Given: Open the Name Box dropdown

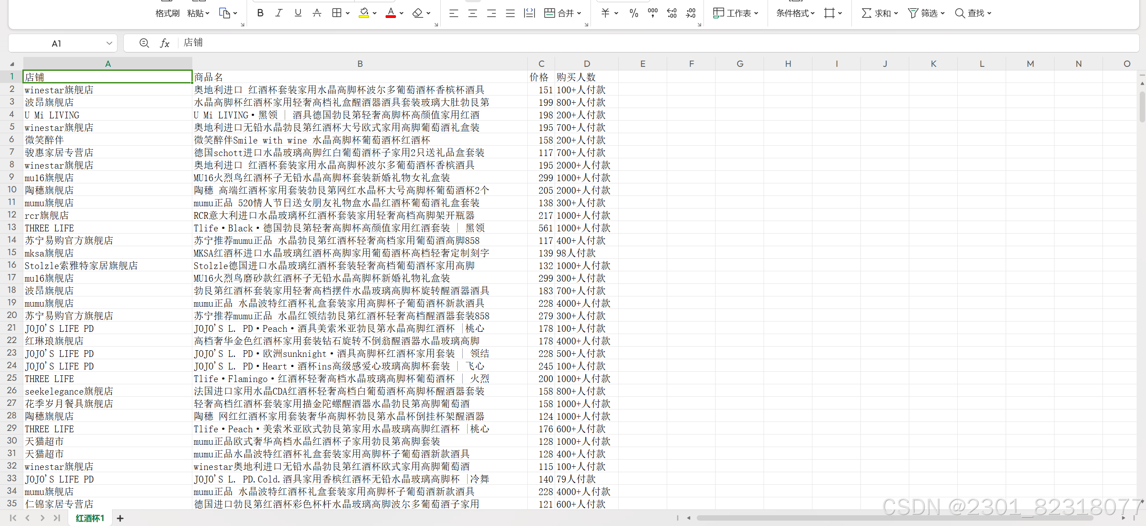Looking at the screenshot, I should [x=109, y=43].
